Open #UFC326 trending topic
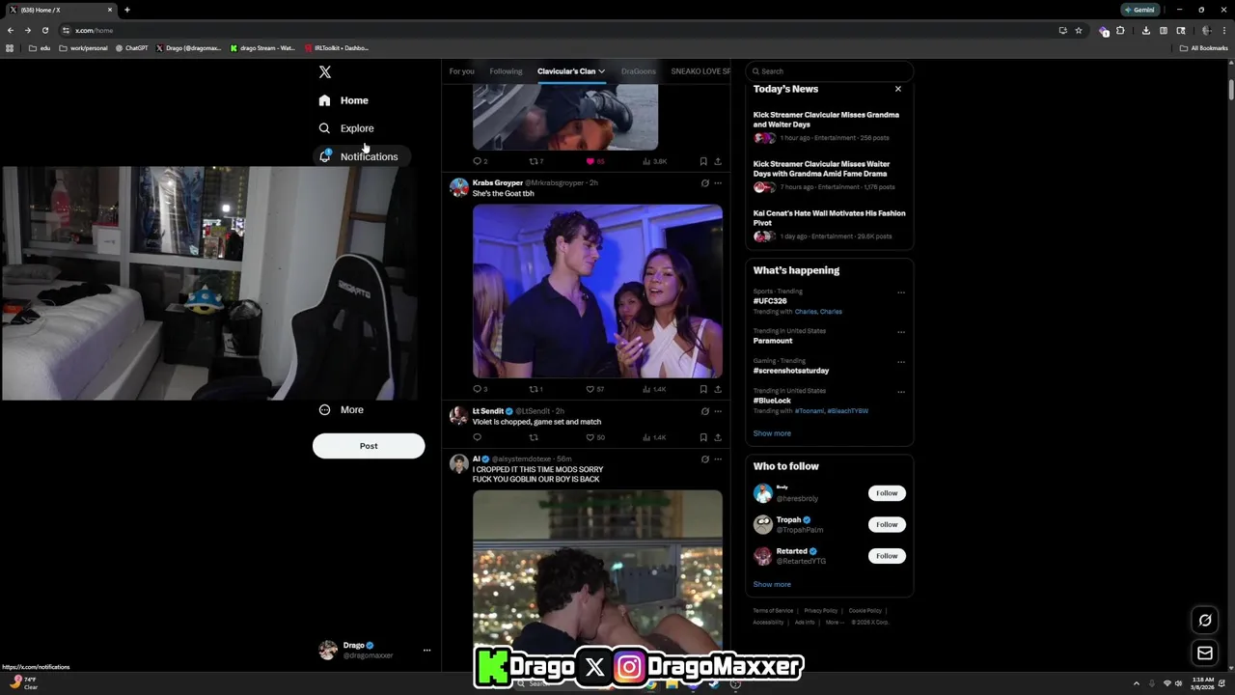 [x=770, y=301]
